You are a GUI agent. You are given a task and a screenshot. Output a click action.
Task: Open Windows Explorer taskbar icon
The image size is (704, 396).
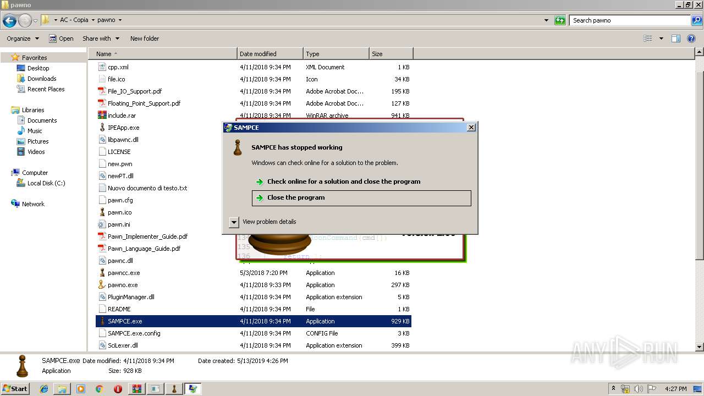62,389
